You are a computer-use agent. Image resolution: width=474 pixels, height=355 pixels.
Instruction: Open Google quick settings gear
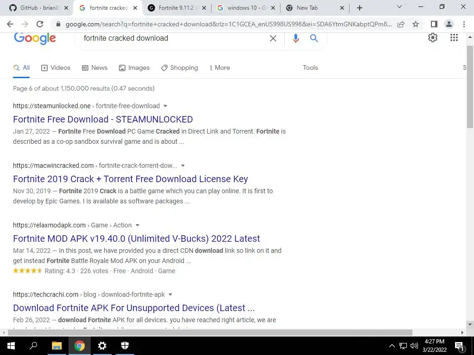433,38
